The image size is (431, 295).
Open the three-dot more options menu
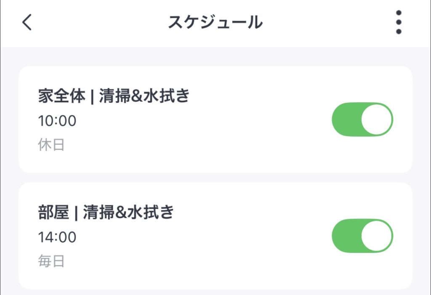398,22
